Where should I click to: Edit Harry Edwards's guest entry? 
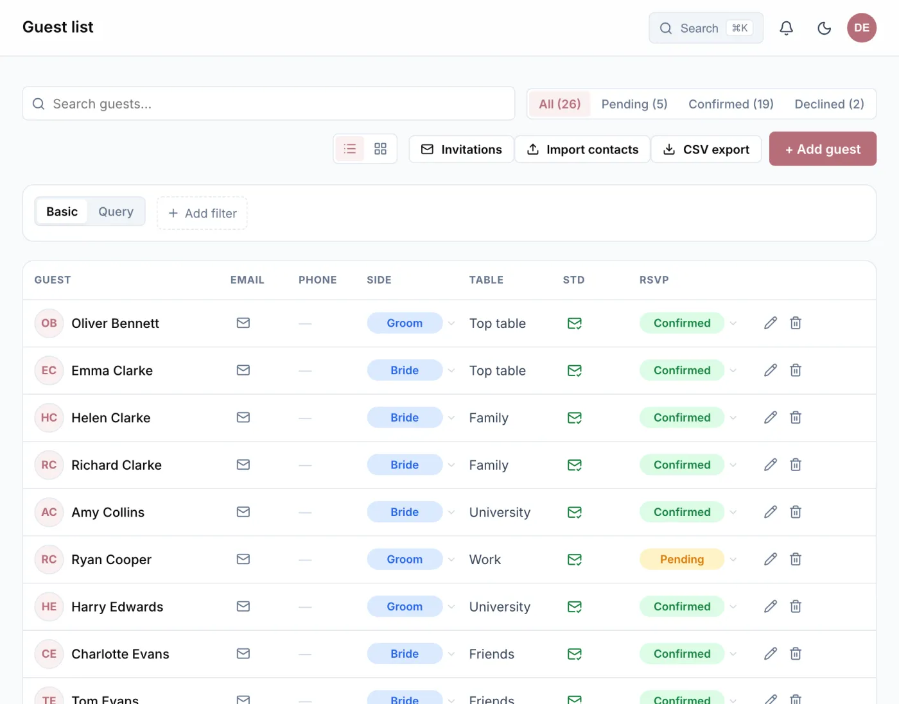(771, 606)
